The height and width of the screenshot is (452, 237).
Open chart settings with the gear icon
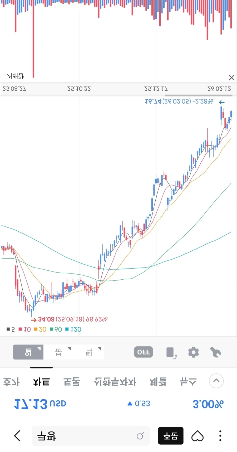tap(194, 352)
